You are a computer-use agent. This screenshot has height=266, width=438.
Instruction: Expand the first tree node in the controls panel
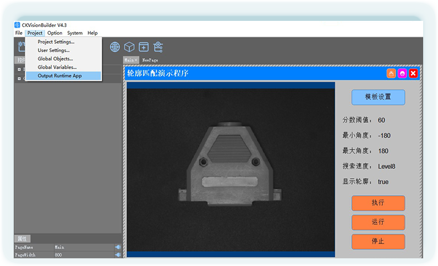coord(19,69)
